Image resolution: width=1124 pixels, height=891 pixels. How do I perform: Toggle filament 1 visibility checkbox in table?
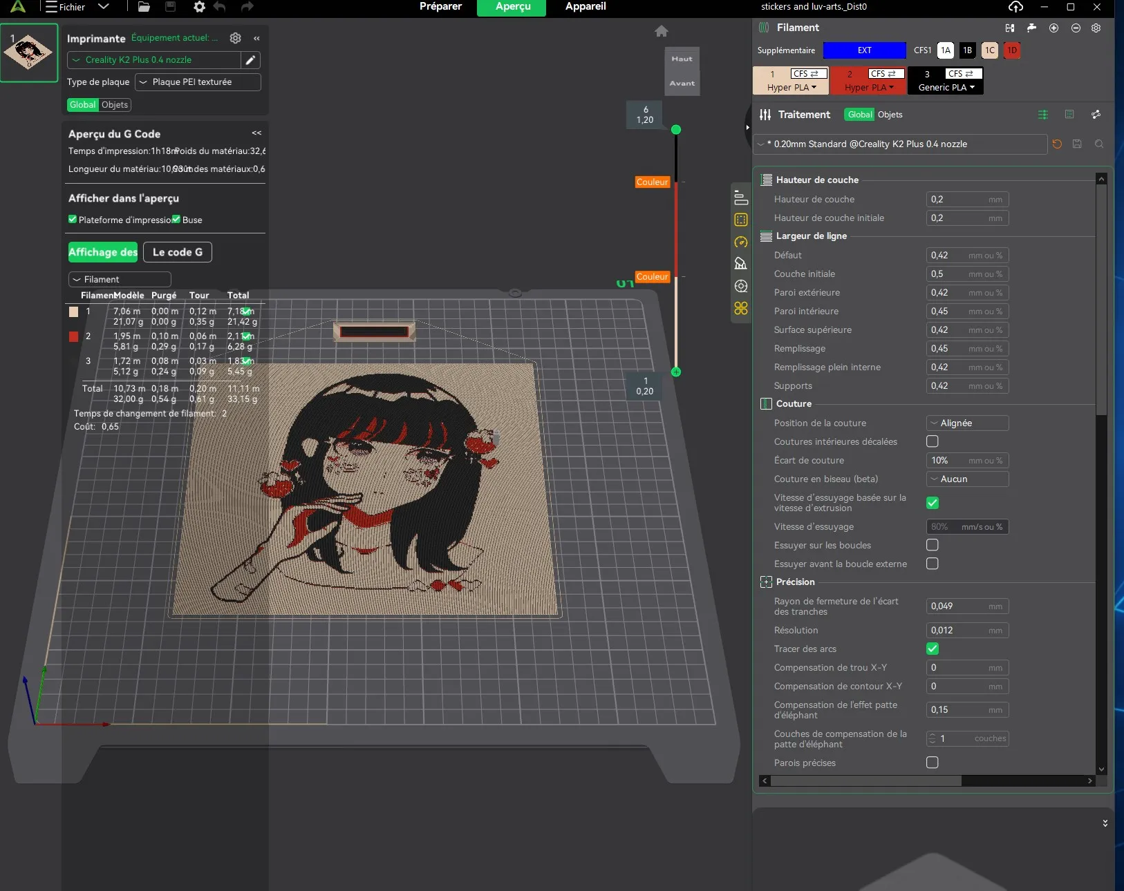(x=247, y=312)
